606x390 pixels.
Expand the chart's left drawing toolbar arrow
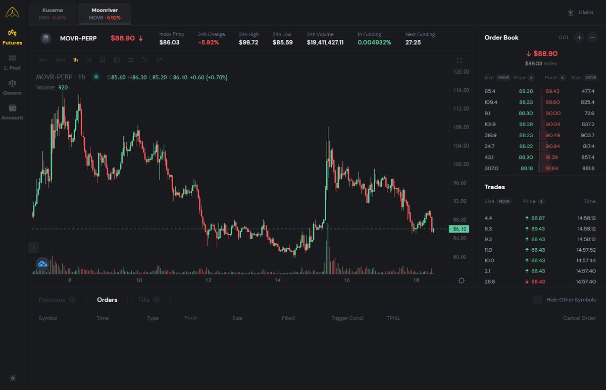(33, 248)
